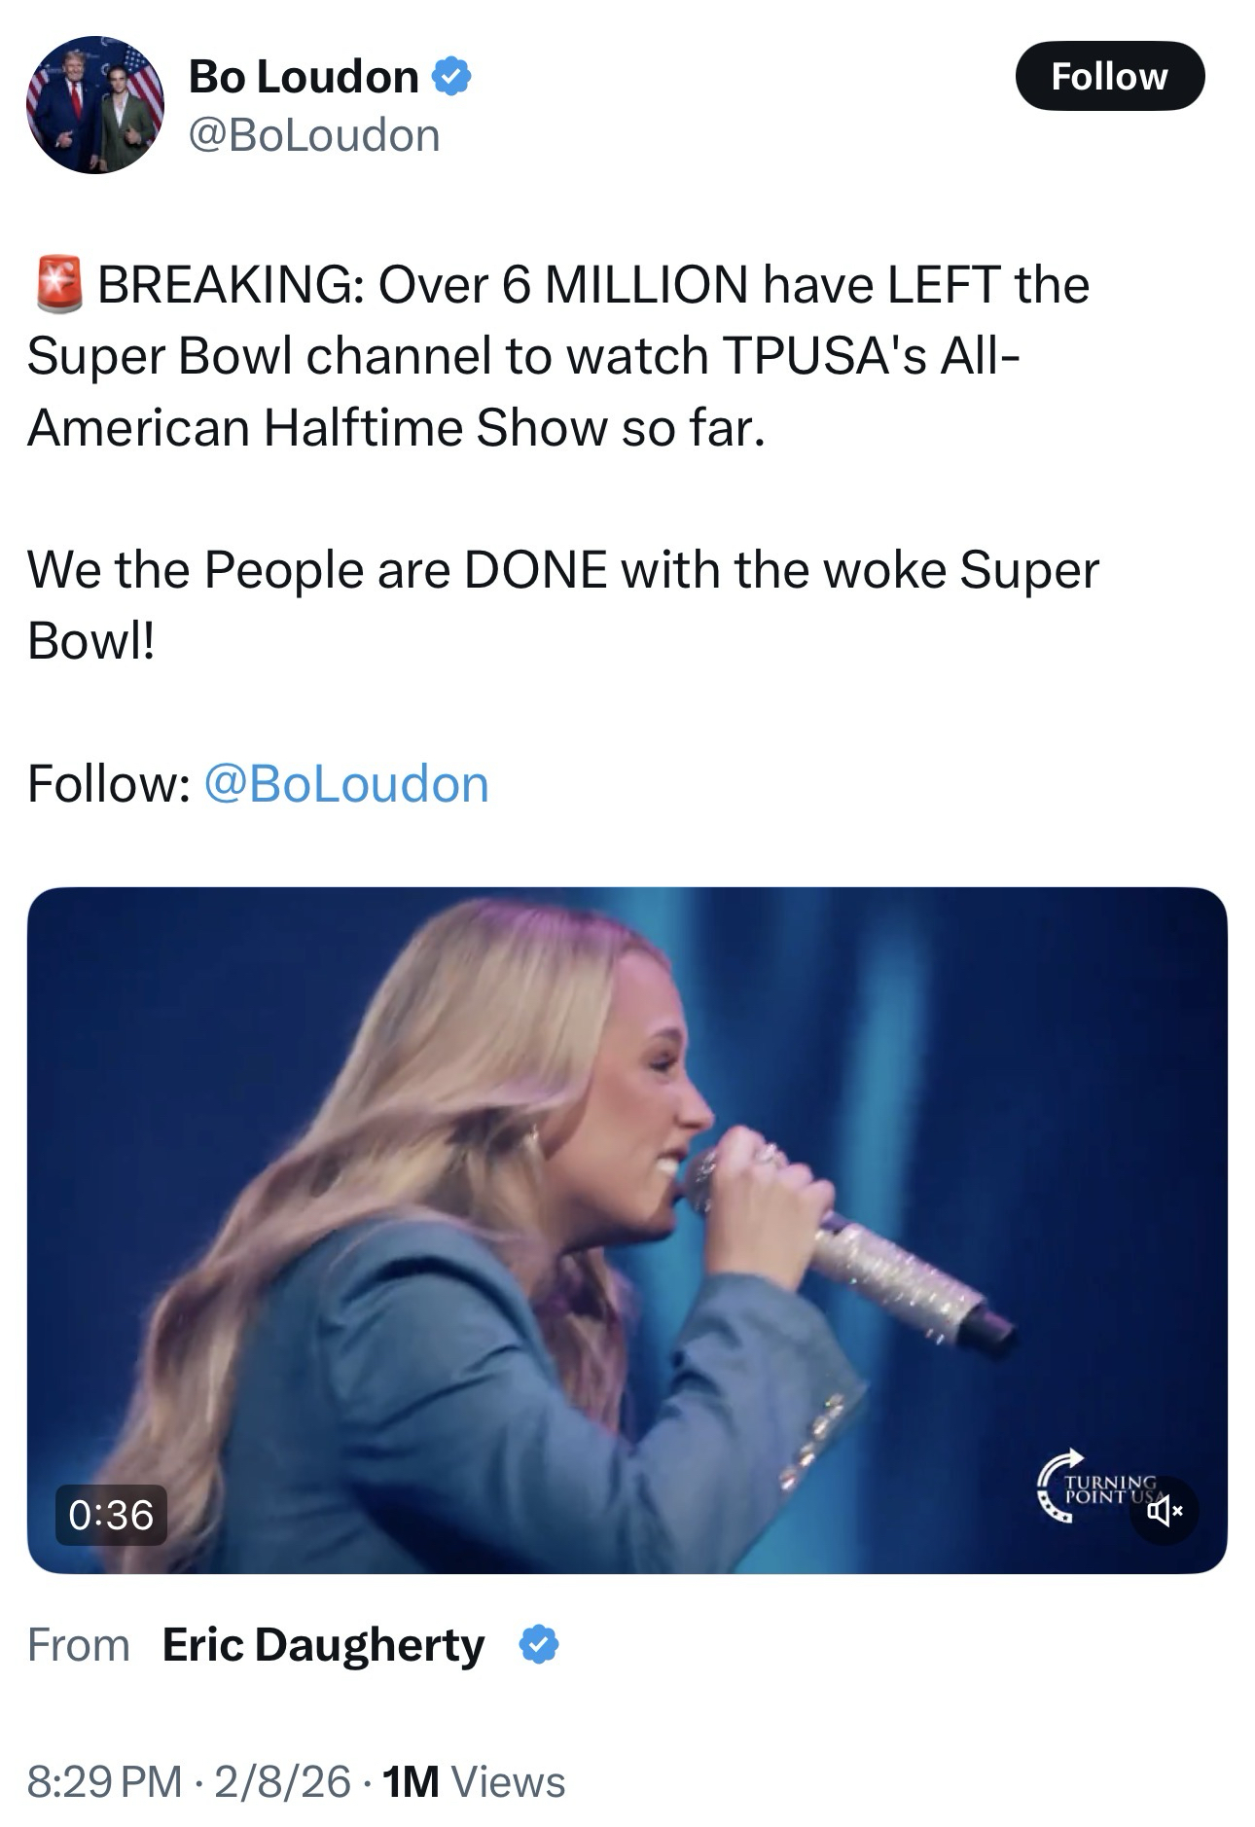View analytics via the 1M Views label
1255x1827 pixels.
coord(474,1781)
